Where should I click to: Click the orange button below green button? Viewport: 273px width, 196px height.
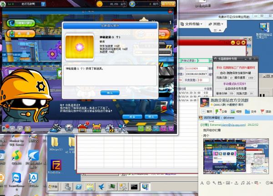click(x=21, y=33)
